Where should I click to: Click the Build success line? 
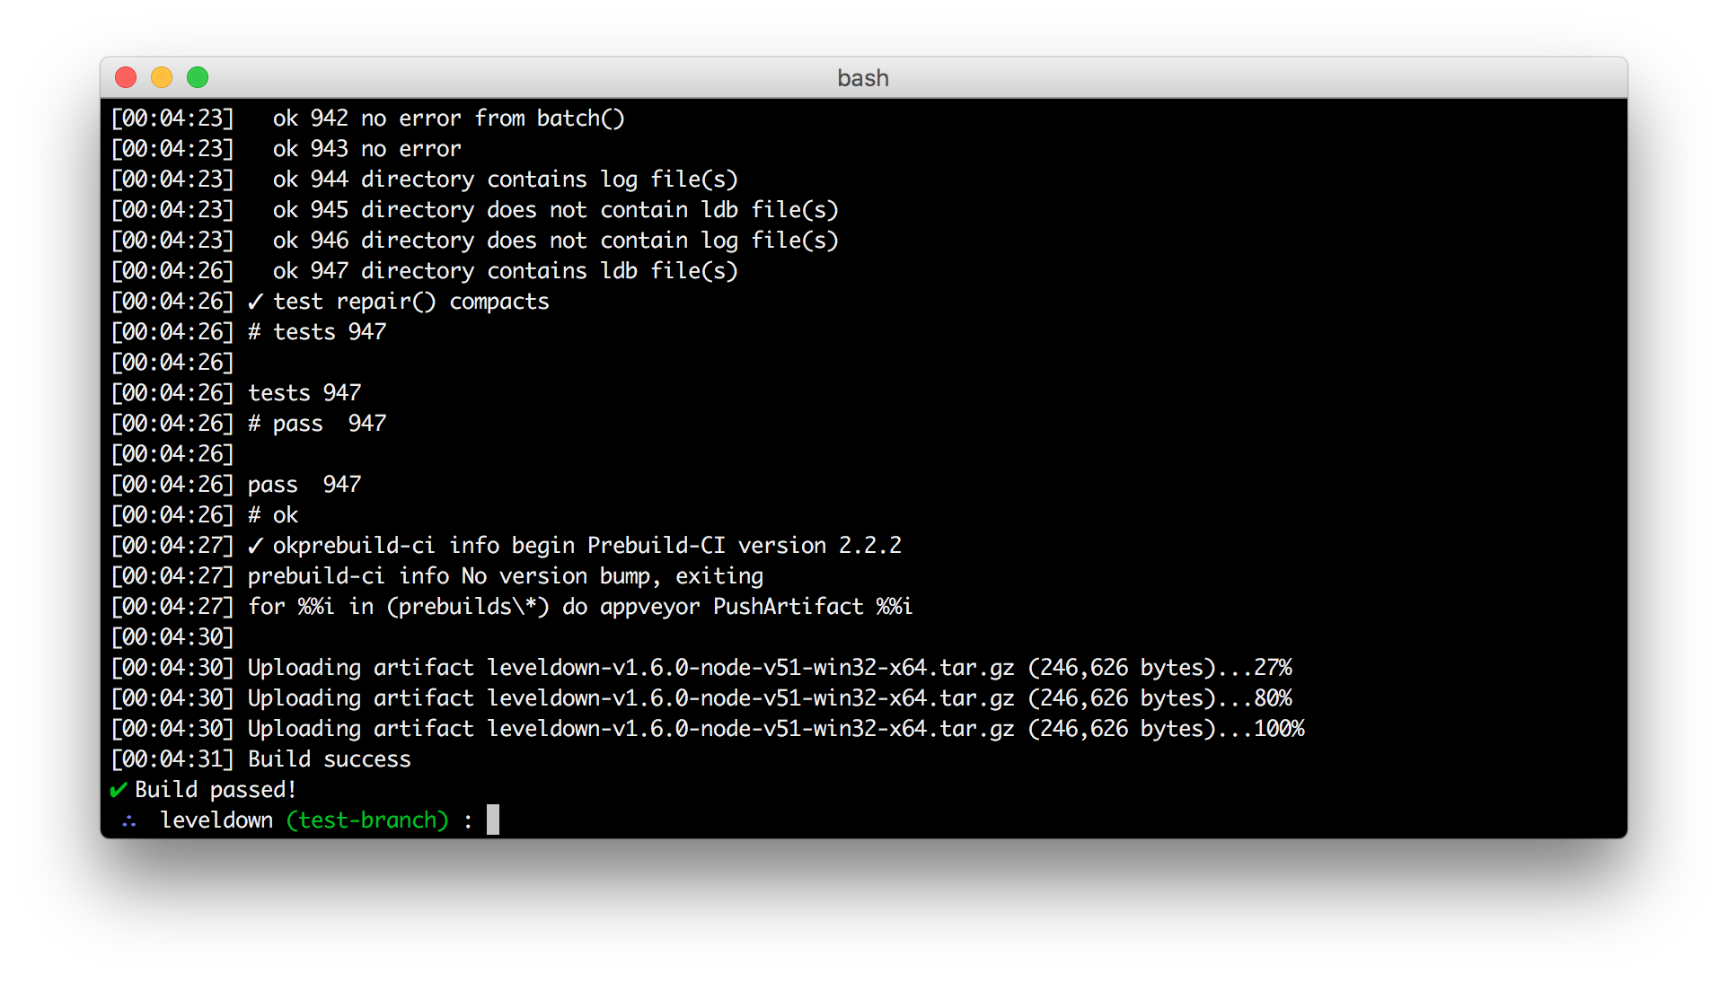coord(329,759)
